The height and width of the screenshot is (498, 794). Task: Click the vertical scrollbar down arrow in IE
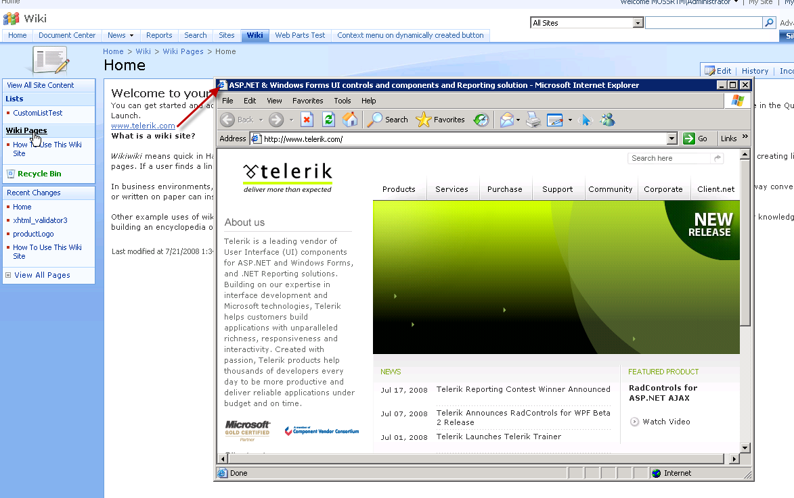coord(745,447)
